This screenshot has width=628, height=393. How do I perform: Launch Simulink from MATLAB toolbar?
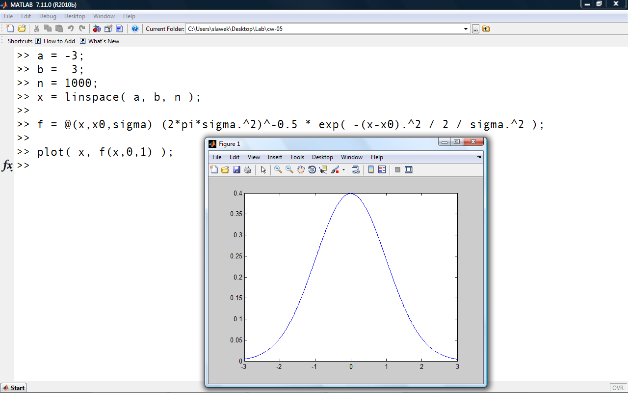click(97, 28)
